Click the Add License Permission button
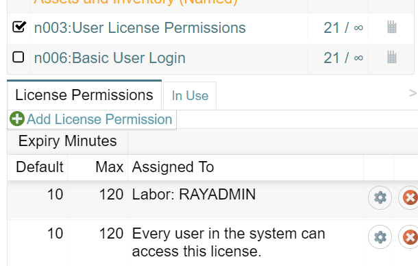Image resolution: width=418 pixels, height=266 pixels. click(92, 119)
